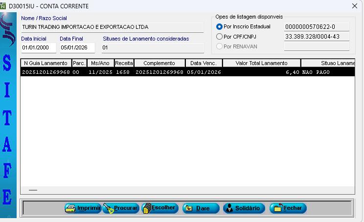Viewport: 364px width, 222px height.
Task: Click the broom icon on Procurar button
Action: click(108, 208)
